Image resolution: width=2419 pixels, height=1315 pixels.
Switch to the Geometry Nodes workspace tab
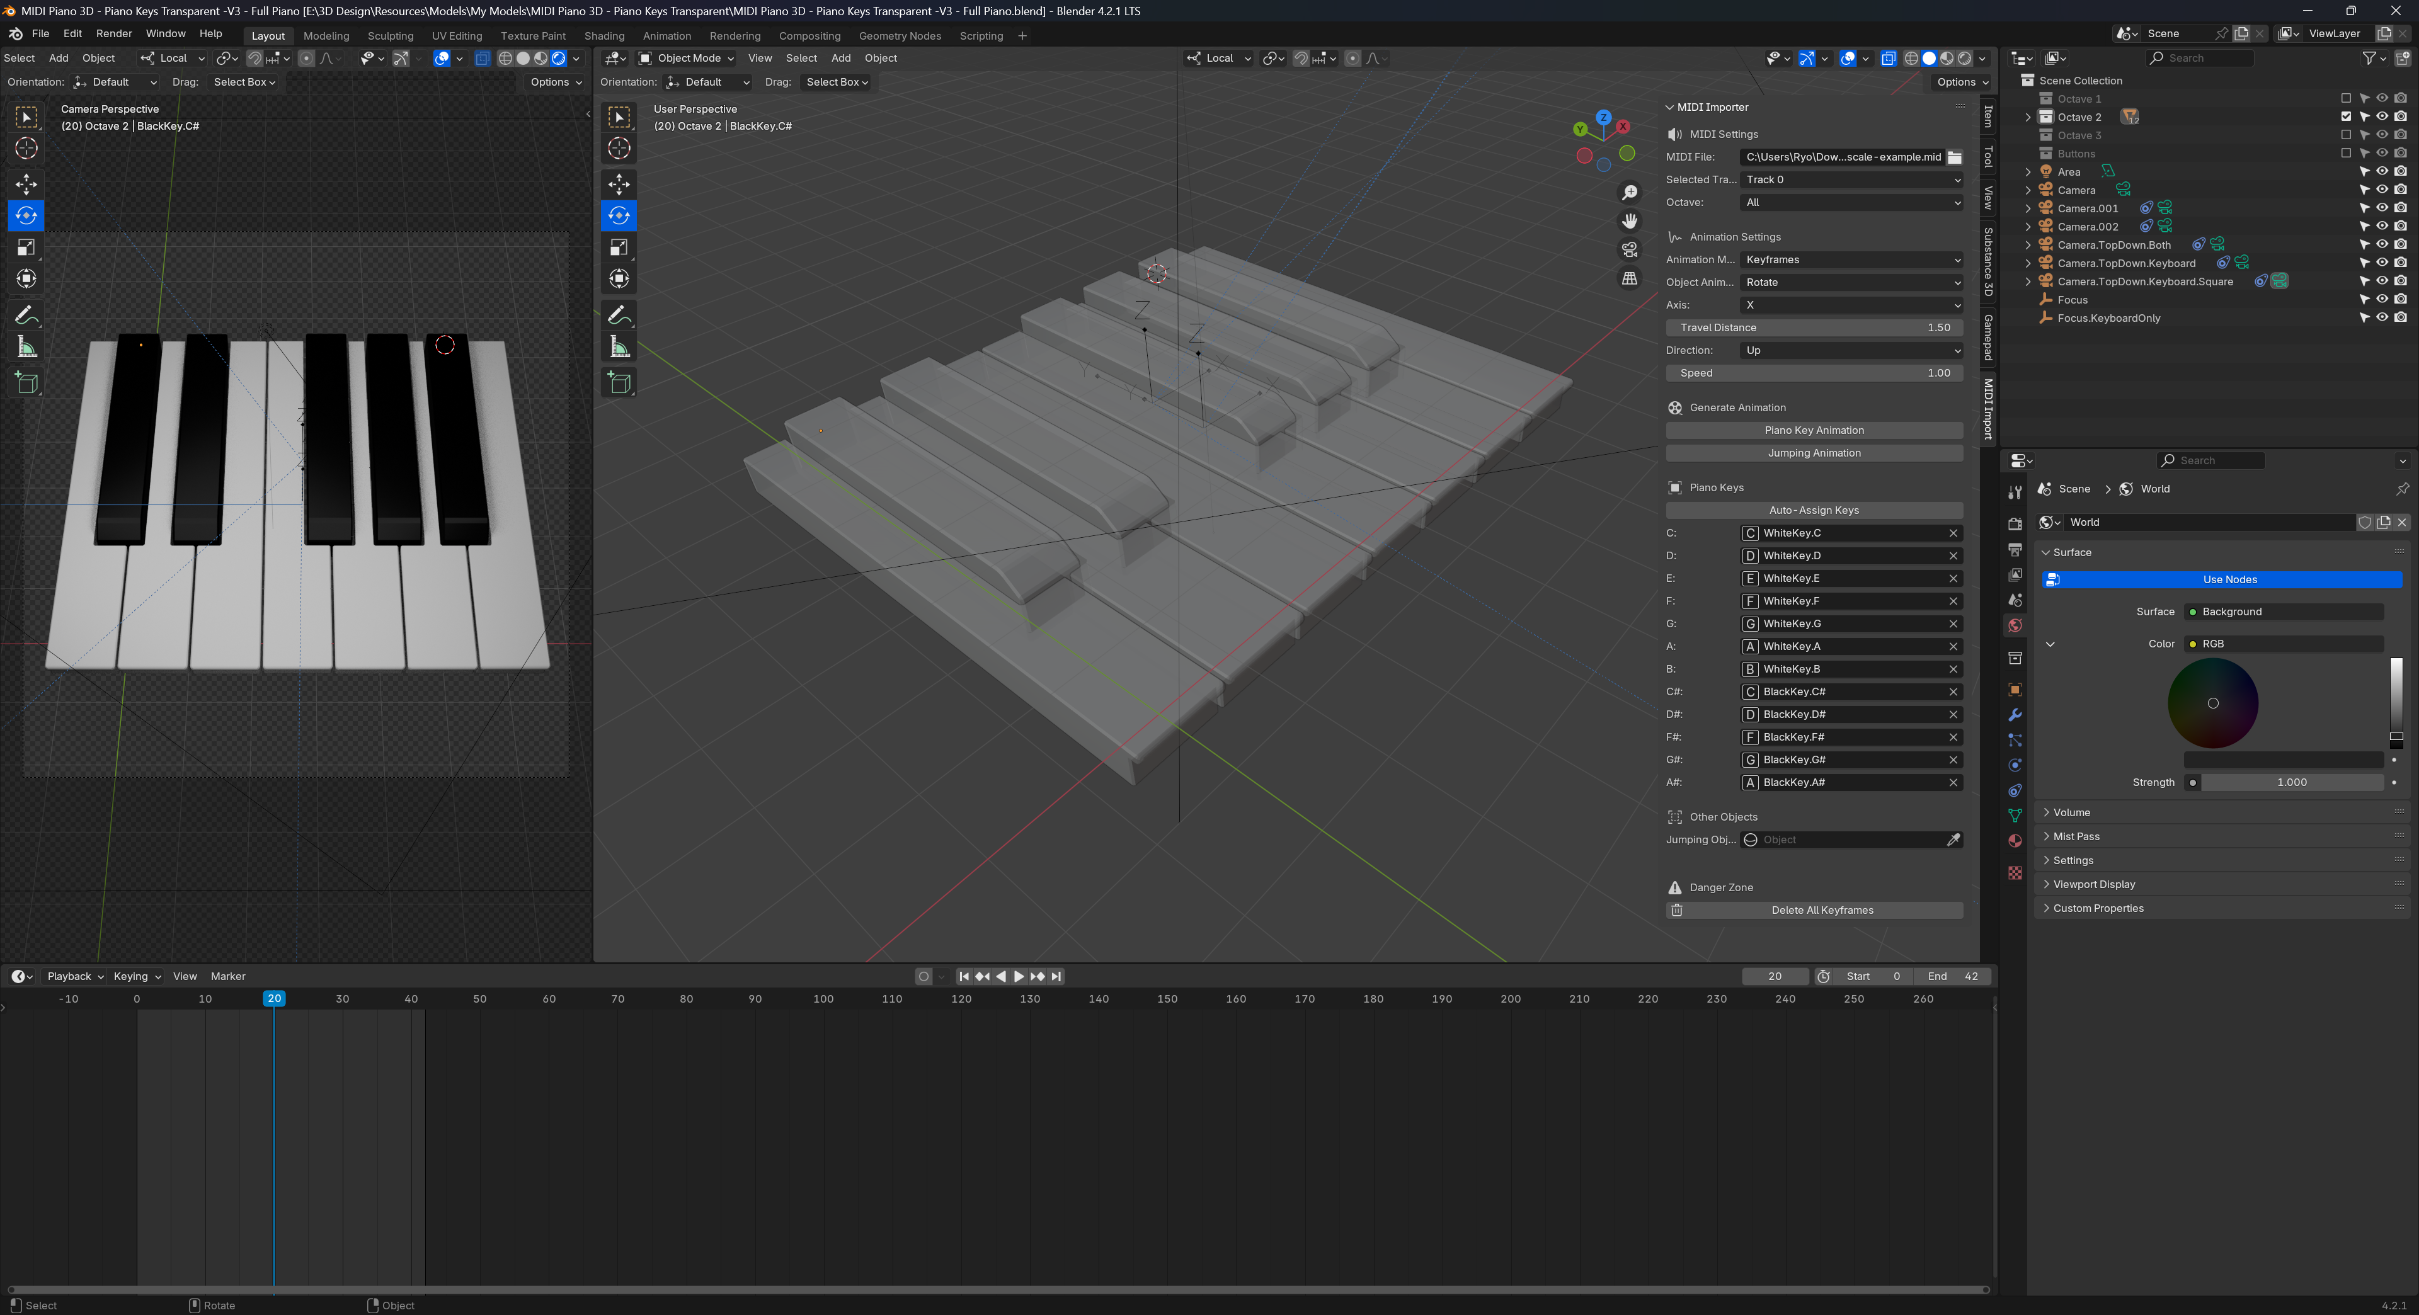pos(900,36)
